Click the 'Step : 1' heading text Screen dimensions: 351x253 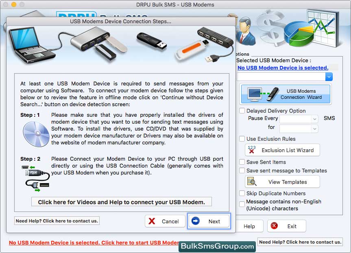(30, 115)
